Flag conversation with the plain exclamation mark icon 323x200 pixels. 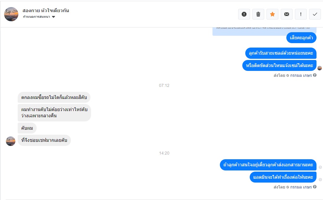point(301,14)
